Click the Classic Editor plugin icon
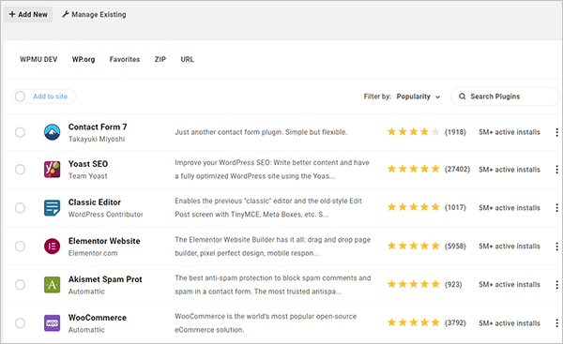Viewport: 563px width, 344px height. coord(52,208)
